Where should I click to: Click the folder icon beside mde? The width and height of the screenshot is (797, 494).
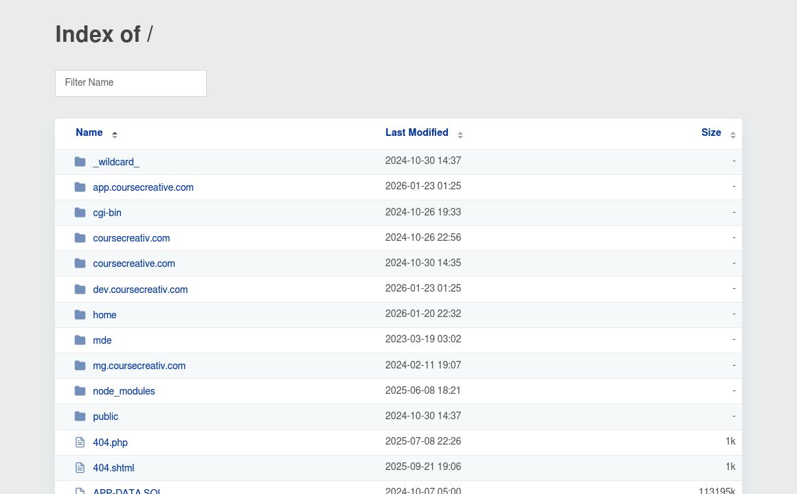(80, 340)
